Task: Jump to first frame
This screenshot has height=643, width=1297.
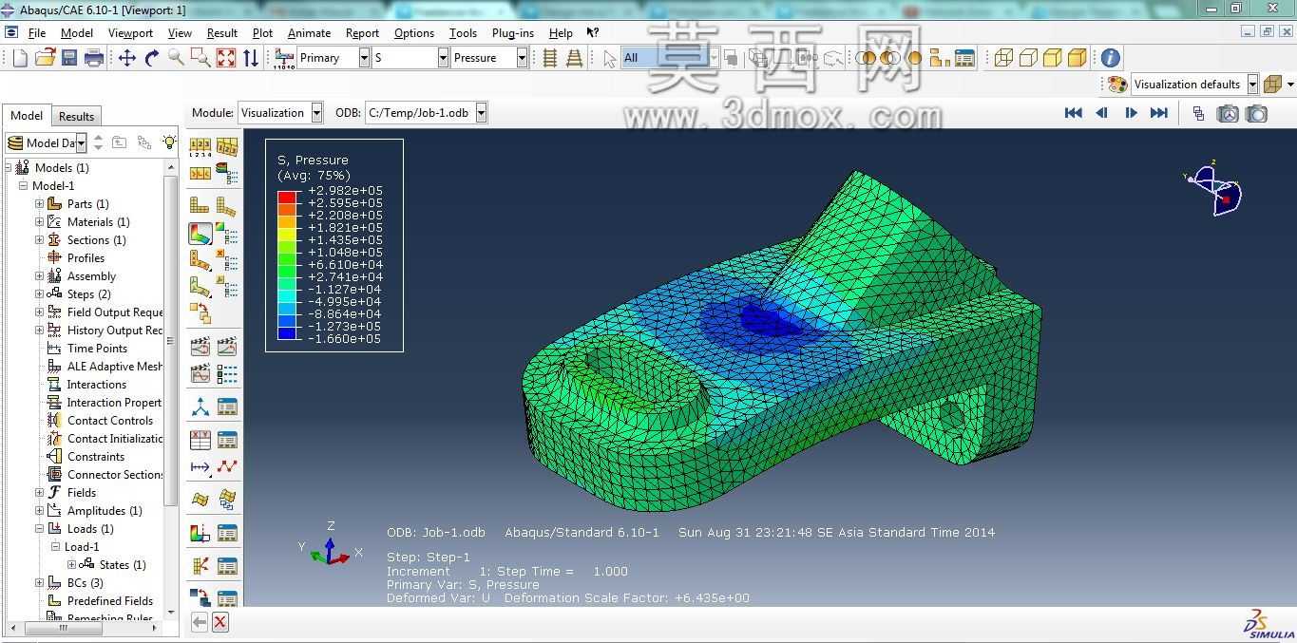Action: 1074,113
